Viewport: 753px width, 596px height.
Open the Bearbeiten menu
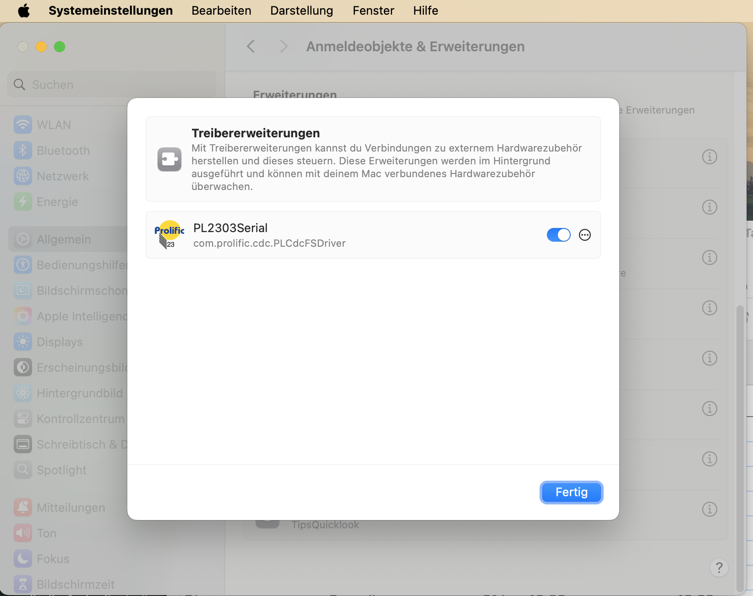click(x=221, y=11)
